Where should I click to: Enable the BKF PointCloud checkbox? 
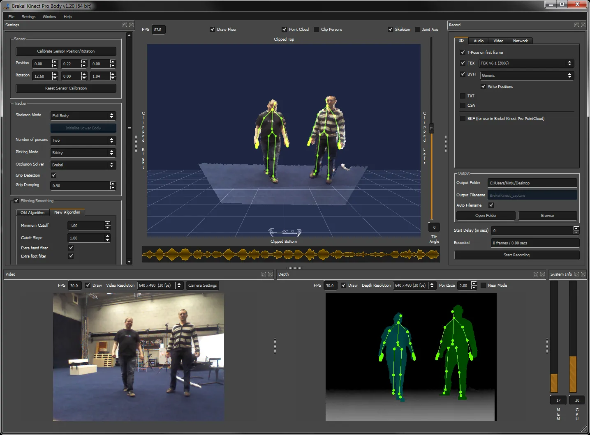click(463, 118)
